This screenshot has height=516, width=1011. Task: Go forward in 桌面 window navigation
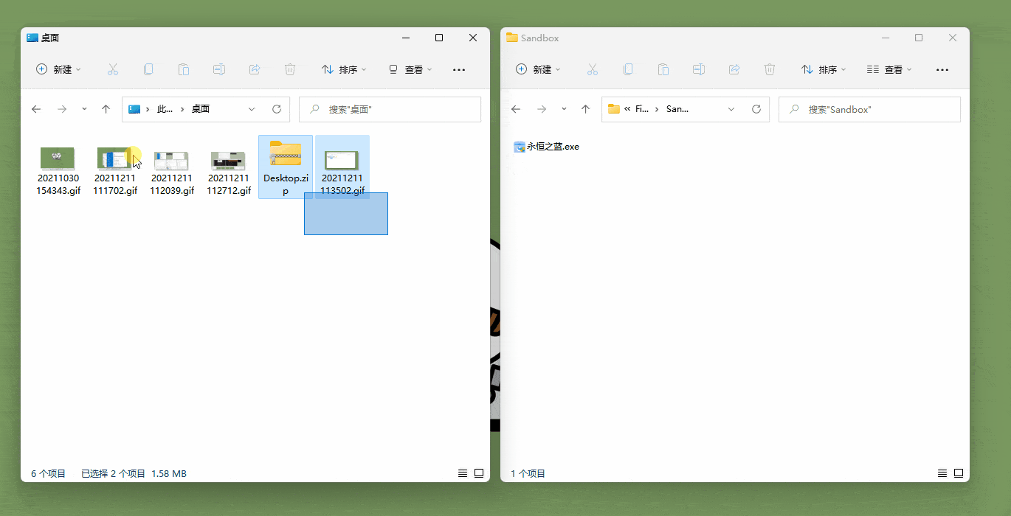pyautogui.click(x=62, y=109)
